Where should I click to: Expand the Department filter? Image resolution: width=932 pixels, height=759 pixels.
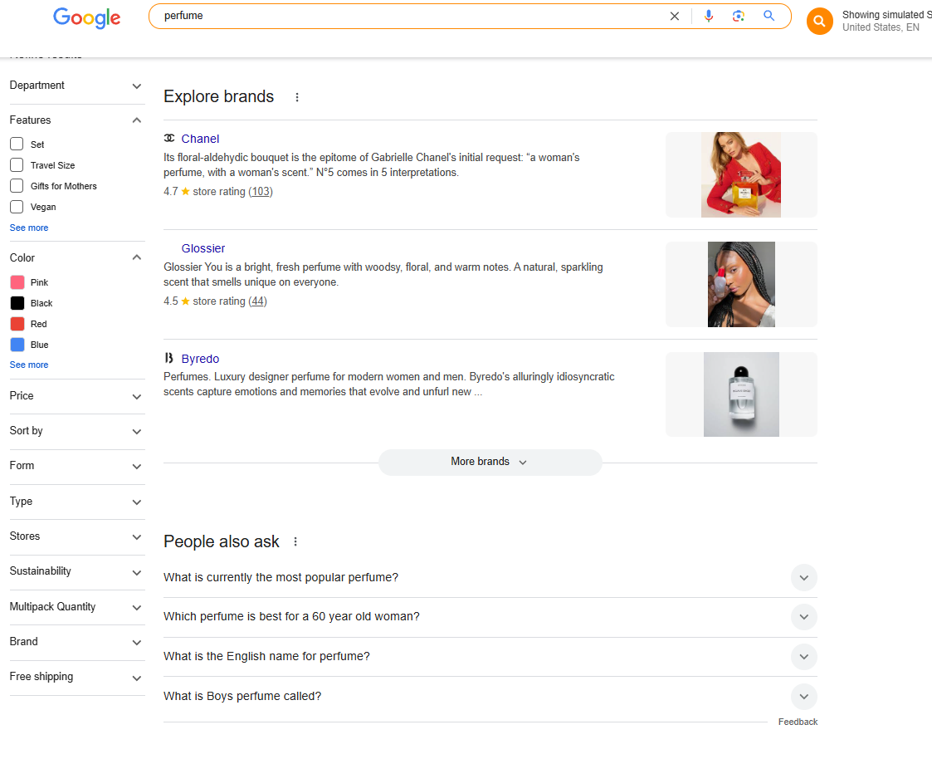coord(76,86)
